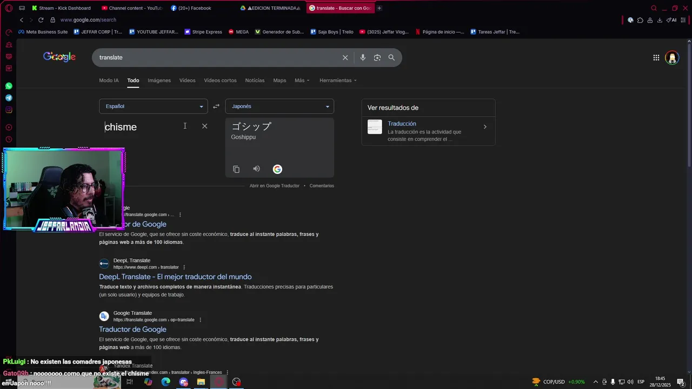Click the address bar URL
The image size is (692, 389).
tap(88, 20)
